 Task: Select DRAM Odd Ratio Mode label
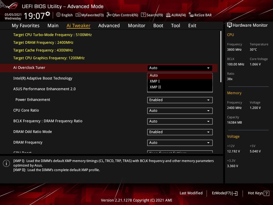pos(33,132)
